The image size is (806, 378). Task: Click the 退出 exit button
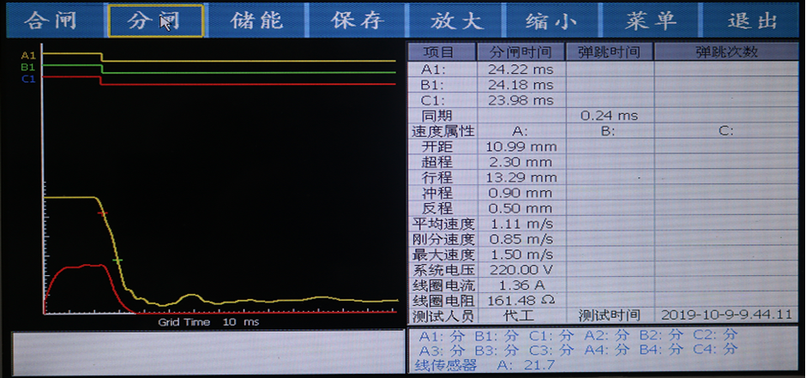tap(751, 21)
